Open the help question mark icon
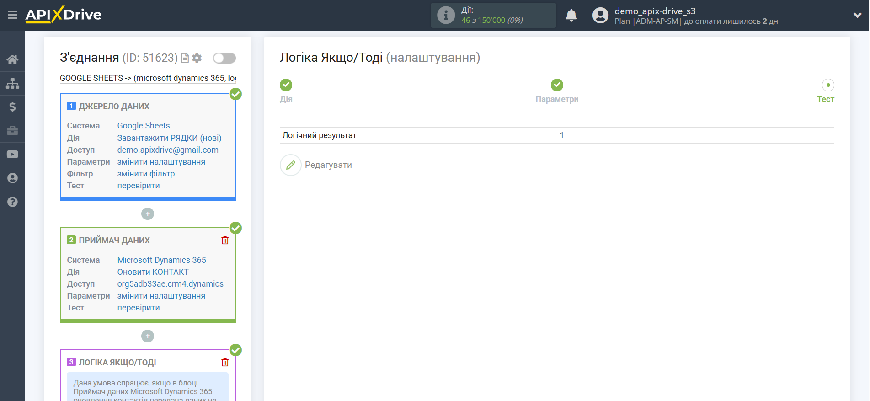Viewport: 870px width, 401px height. pyautogui.click(x=12, y=202)
